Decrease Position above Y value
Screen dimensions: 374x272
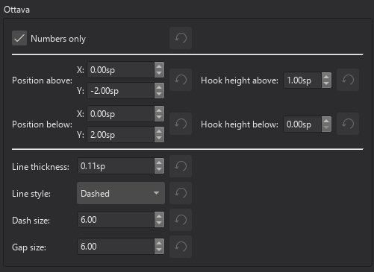click(x=159, y=95)
